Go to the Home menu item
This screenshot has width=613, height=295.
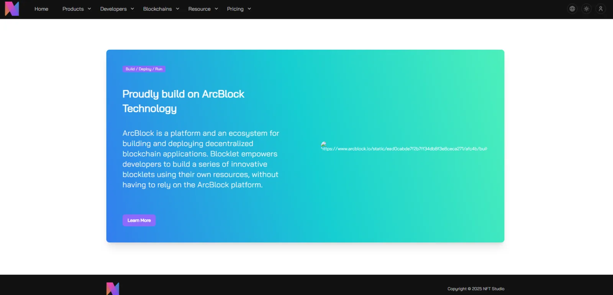coord(41,9)
